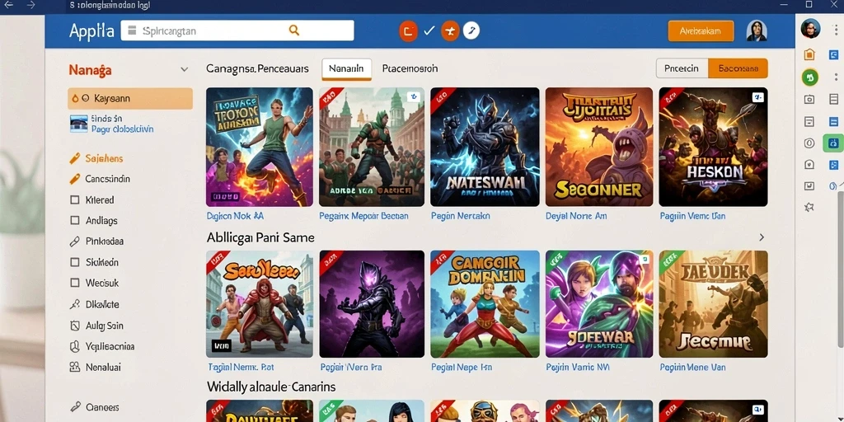Switch to the Nanarıln tab

coord(347,69)
